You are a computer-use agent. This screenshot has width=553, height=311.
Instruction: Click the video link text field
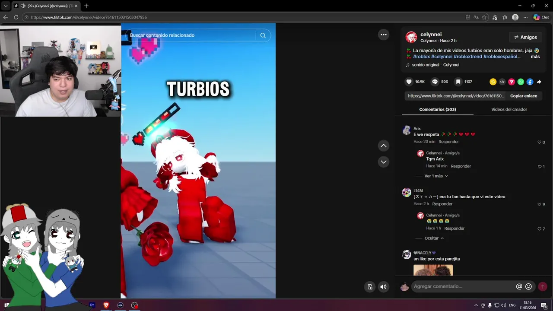point(455,96)
